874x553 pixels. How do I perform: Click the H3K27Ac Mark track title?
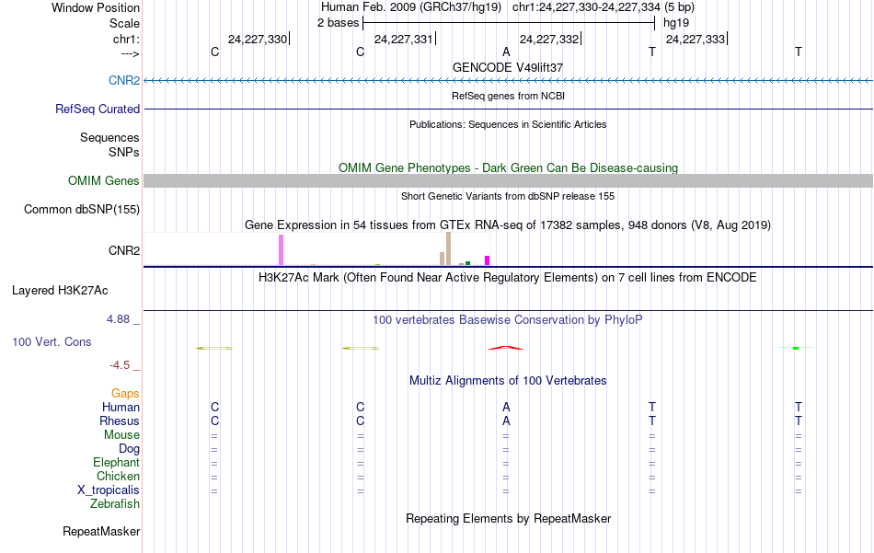pos(508,278)
